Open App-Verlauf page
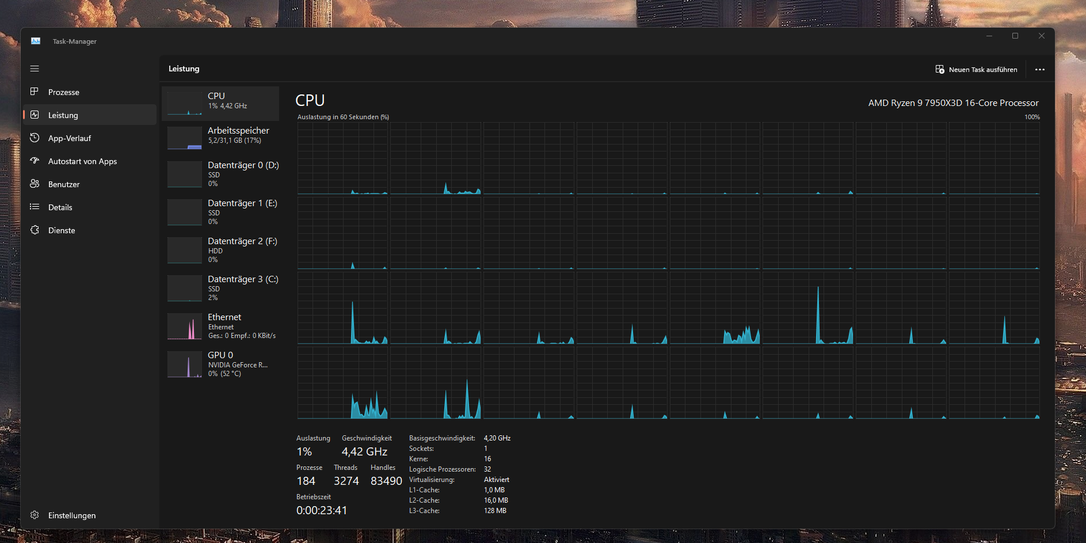The image size is (1086, 543). 90,138
